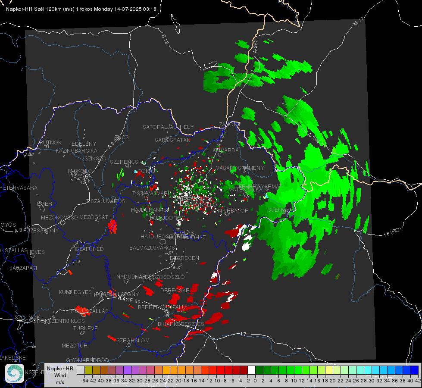Select the light grey first legend swatch
422x388 pixels.
coord(81,370)
